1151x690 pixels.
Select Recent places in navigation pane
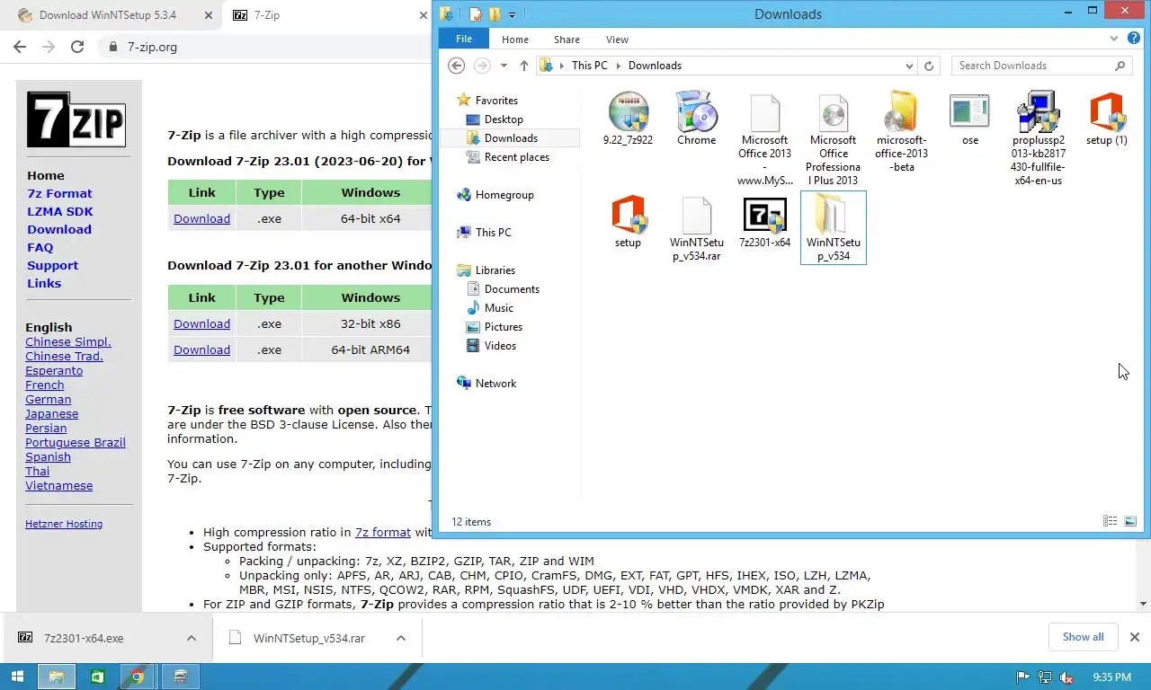coord(516,156)
